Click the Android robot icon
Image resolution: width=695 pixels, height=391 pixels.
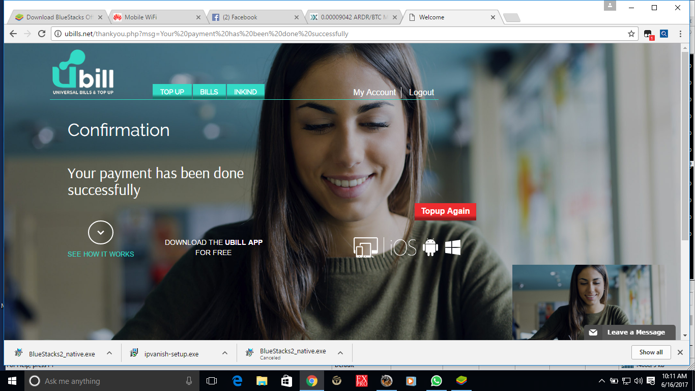pos(430,247)
